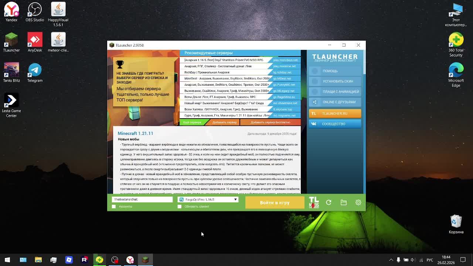Viewport: 473px width, 266px height.
Task: Open the TL Mods icon
Action: [x=314, y=202]
